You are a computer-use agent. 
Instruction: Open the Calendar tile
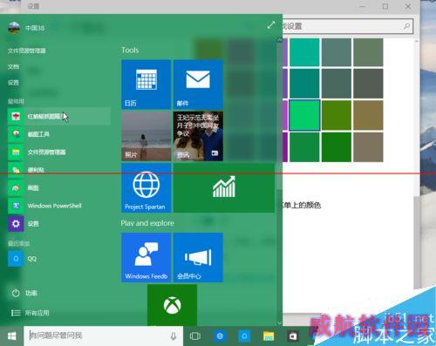coord(146,85)
